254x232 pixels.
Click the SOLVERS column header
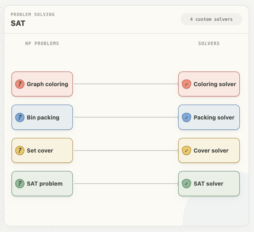pyautogui.click(x=209, y=43)
